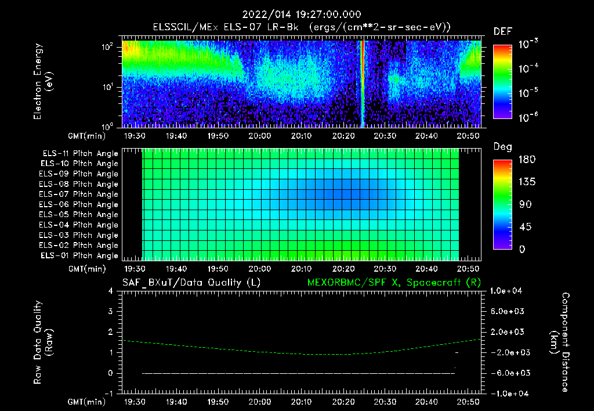594x411 pixels.
Task: Click the ELS-06 Pitch Angle row label
Action: [x=79, y=204]
